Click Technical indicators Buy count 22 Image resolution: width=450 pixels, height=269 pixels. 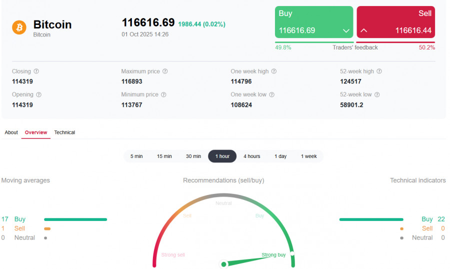pos(441,219)
